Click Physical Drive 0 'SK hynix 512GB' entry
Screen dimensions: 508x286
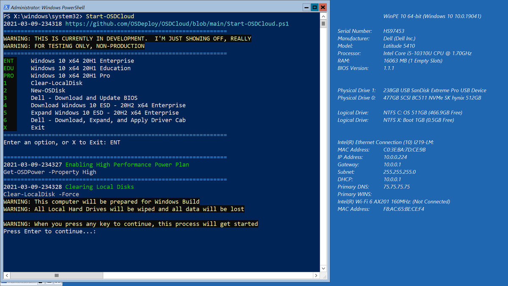click(432, 98)
